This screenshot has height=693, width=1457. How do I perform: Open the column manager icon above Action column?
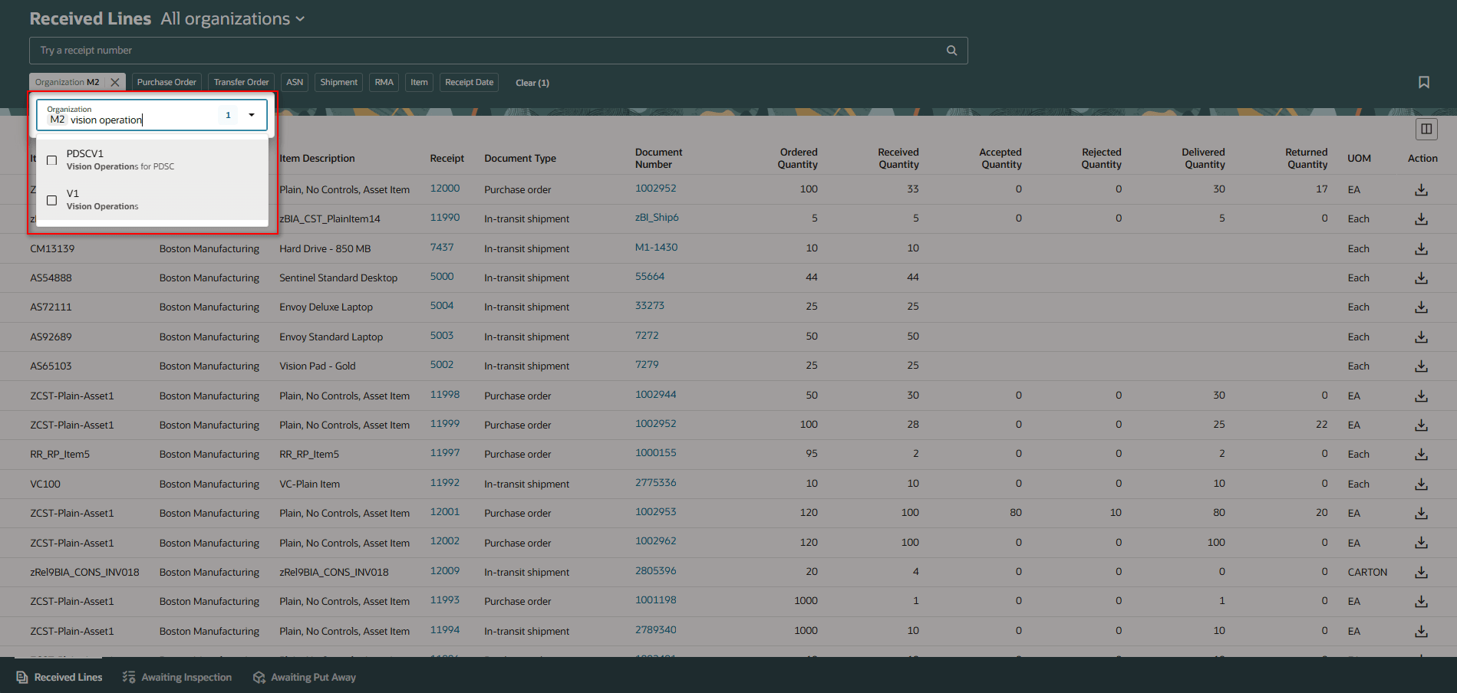(1426, 129)
